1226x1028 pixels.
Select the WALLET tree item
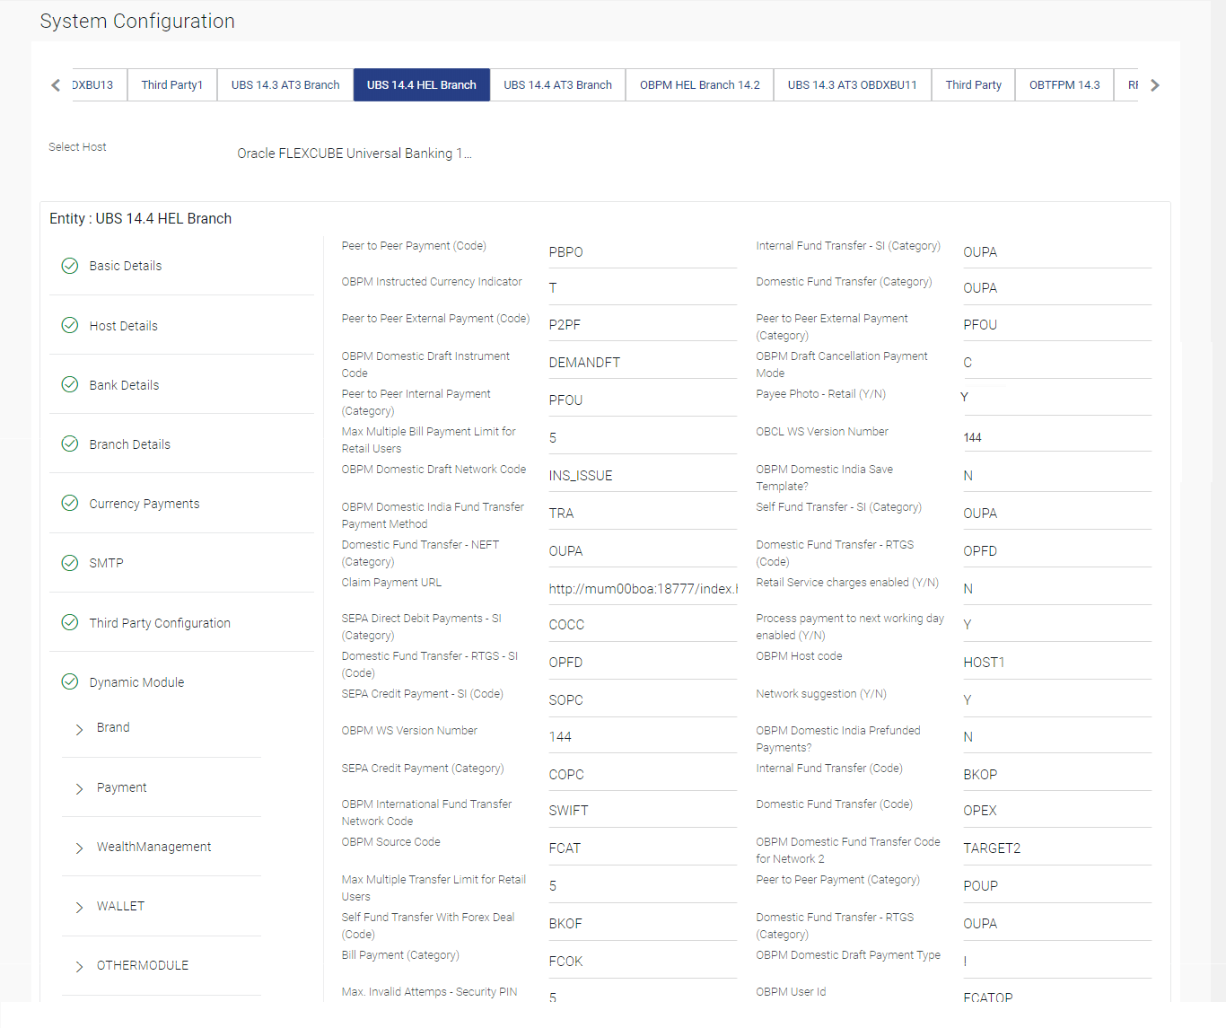pyautogui.click(x=120, y=906)
